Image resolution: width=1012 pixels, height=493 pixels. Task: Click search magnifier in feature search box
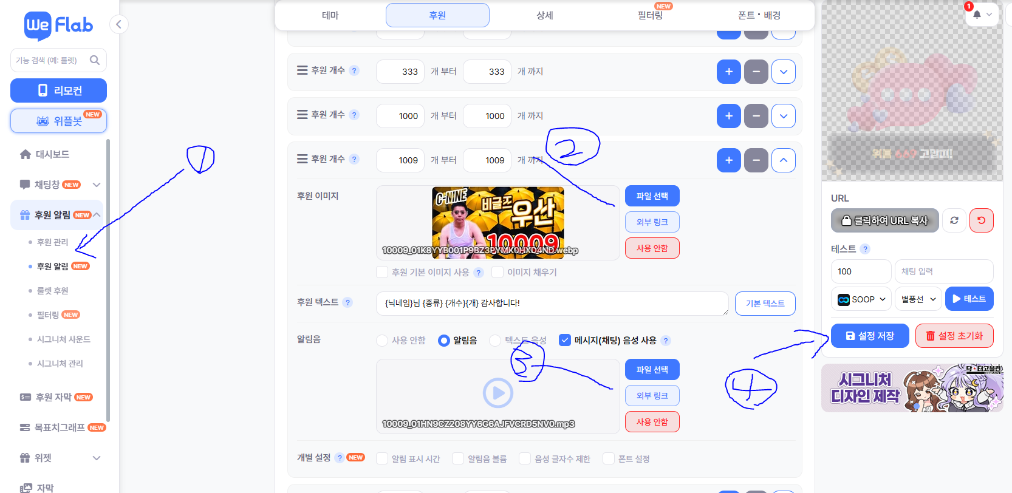(95, 60)
